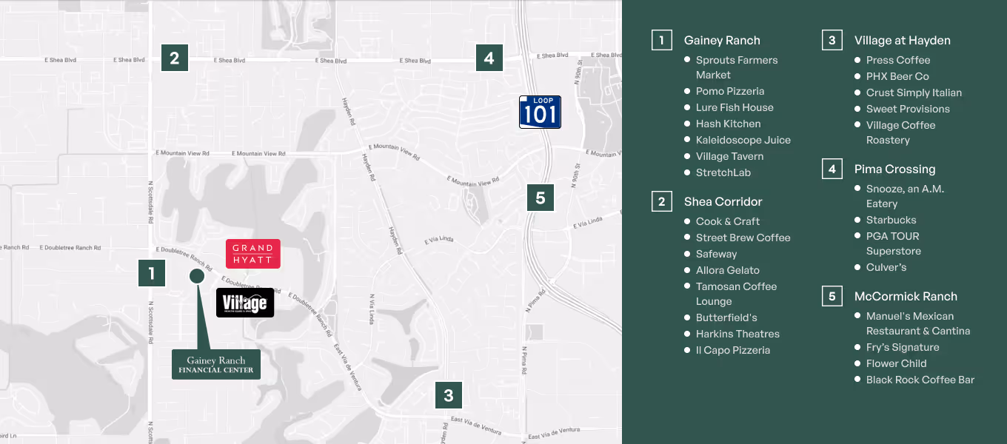Click the Tamosan Coffee Lounge entry
1007x444 pixels.
click(737, 294)
